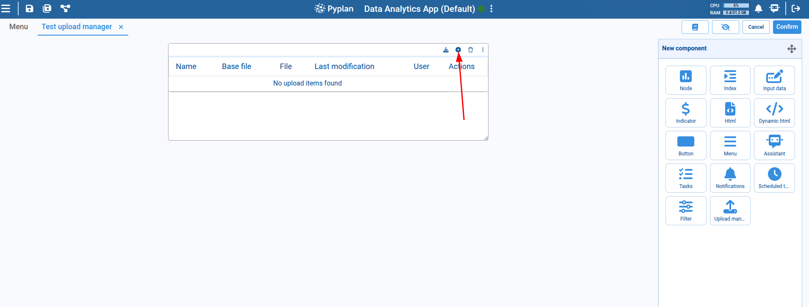
Task: Click the RAM usage bar
Action: point(736,13)
